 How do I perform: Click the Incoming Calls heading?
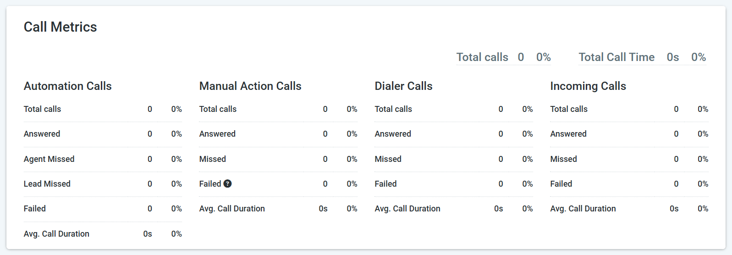click(588, 86)
